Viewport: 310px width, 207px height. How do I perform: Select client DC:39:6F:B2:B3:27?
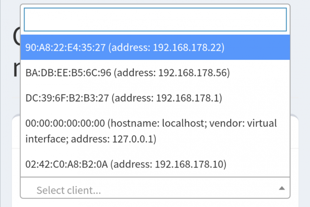click(x=155, y=98)
